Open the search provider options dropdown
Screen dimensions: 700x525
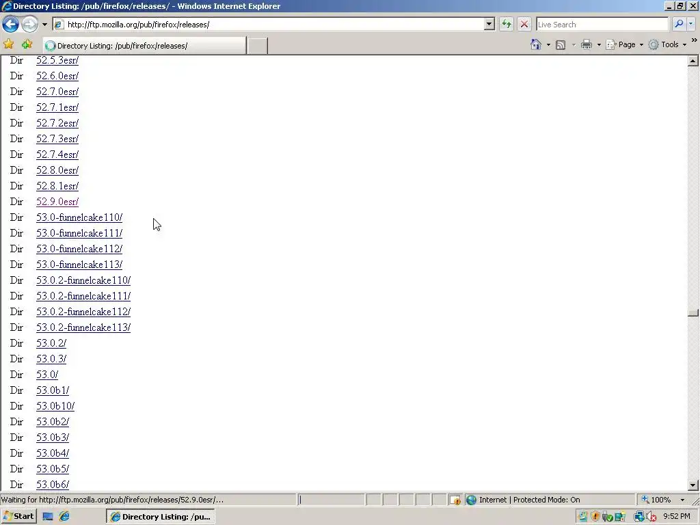pyautogui.click(x=690, y=24)
